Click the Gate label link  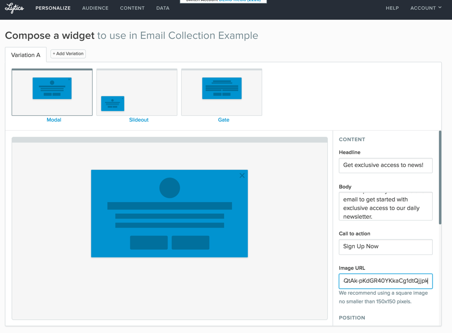pyautogui.click(x=223, y=120)
